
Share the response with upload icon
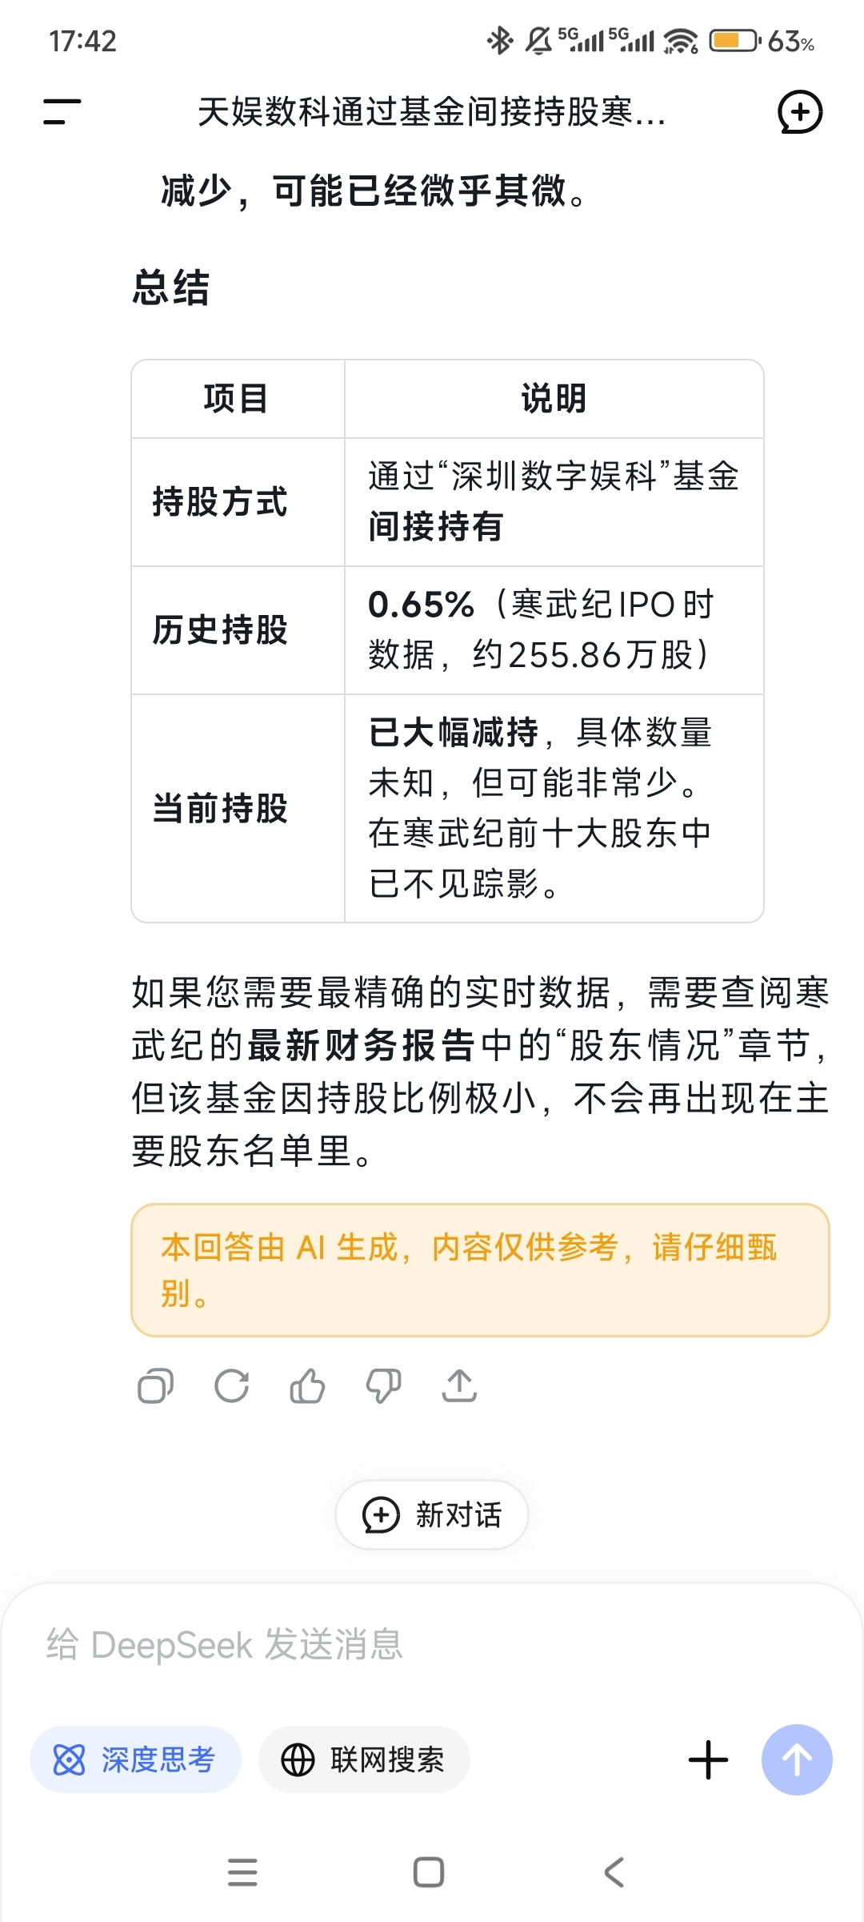pyautogui.click(x=459, y=1386)
